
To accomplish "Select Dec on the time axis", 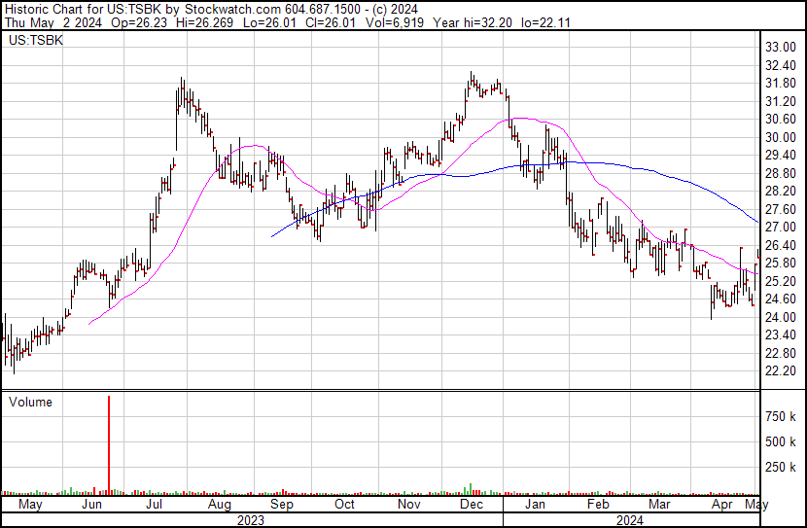I will tap(472, 505).
